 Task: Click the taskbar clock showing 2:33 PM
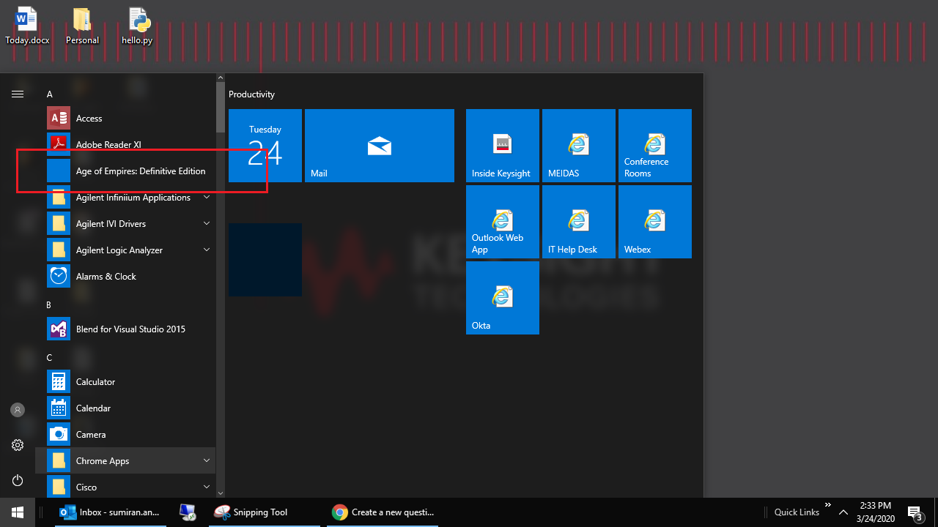tap(875, 512)
